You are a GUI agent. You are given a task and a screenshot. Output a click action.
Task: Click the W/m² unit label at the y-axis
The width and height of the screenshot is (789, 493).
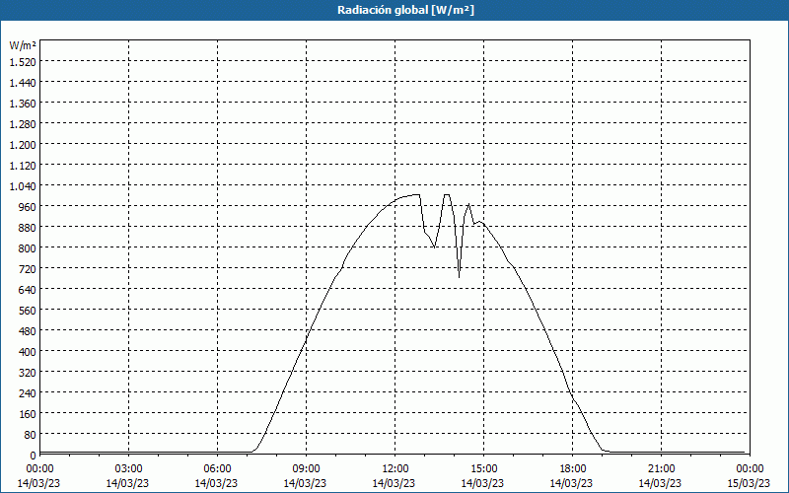23,45
